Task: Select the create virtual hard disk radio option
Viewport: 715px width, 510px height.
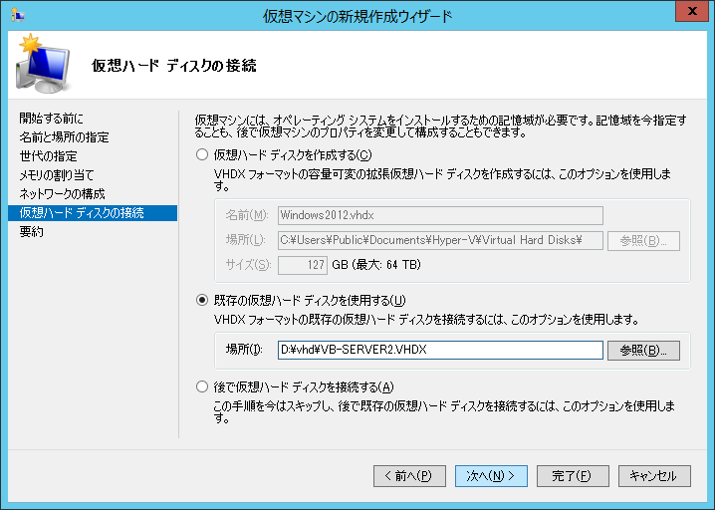Action: (203, 155)
